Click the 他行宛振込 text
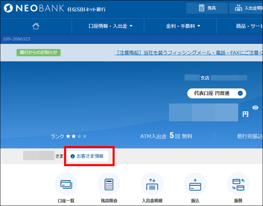The image size is (263, 206). point(250,136)
